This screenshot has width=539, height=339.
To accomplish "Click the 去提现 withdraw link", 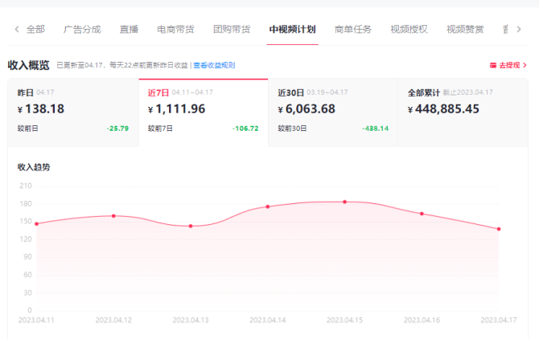I will pyautogui.click(x=509, y=65).
